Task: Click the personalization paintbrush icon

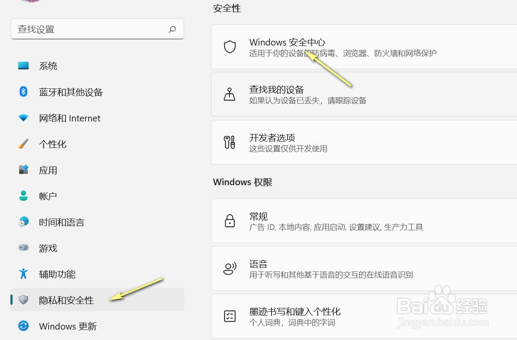Action: (x=23, y=144)
